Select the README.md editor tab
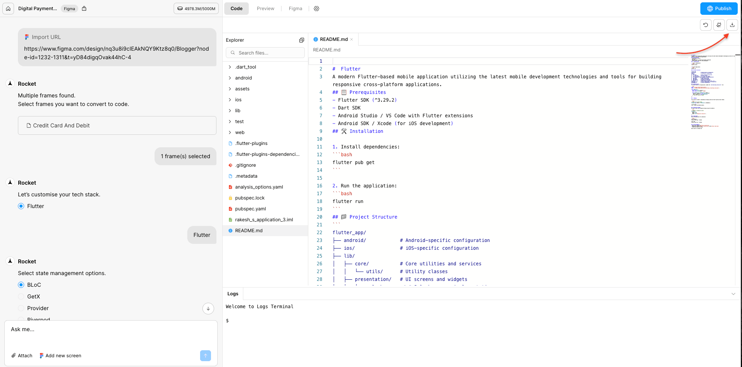 [x=334, y=39]
